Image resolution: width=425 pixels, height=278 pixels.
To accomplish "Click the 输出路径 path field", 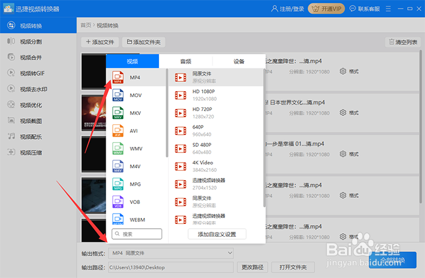I will tap(171, 268).
